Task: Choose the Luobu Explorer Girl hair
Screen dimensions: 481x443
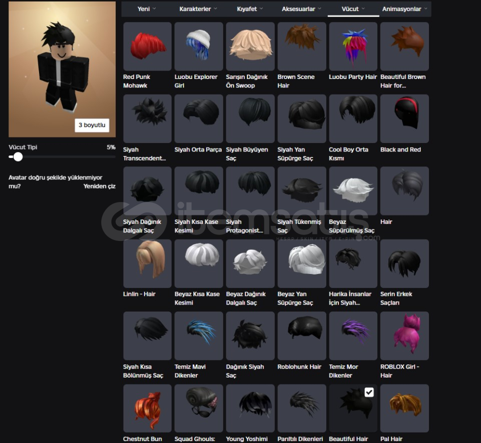Action: [199, 46]
